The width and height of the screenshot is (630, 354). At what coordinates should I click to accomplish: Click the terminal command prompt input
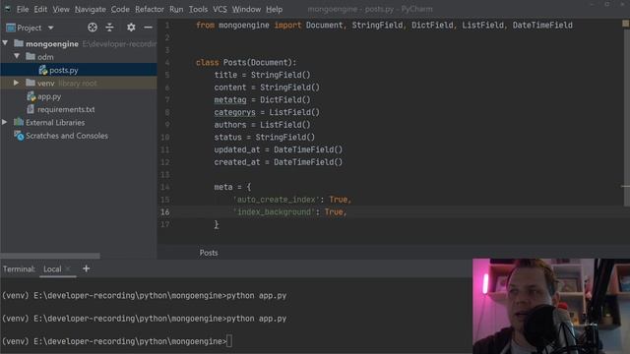point(229,341)
